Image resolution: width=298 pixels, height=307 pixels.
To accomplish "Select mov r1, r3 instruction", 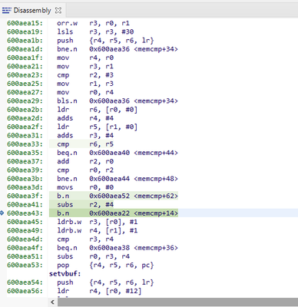I will point(85,84).
